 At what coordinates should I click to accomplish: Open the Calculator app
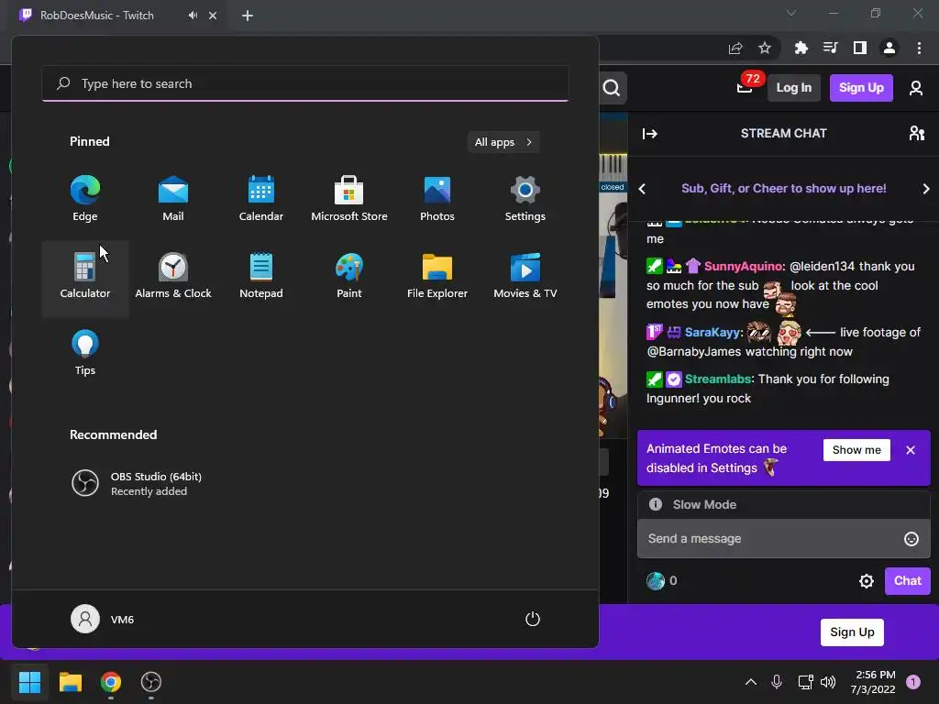[x=85, y=277]
